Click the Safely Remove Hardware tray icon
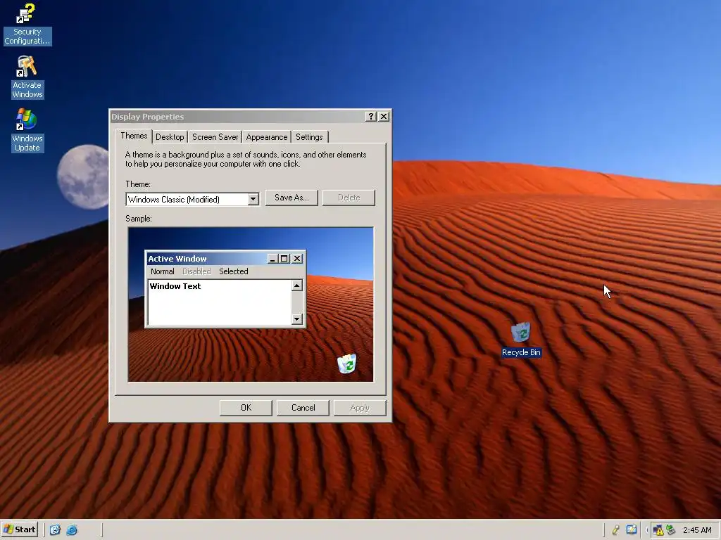The image size is (721, 540). (x=671, y=530)
